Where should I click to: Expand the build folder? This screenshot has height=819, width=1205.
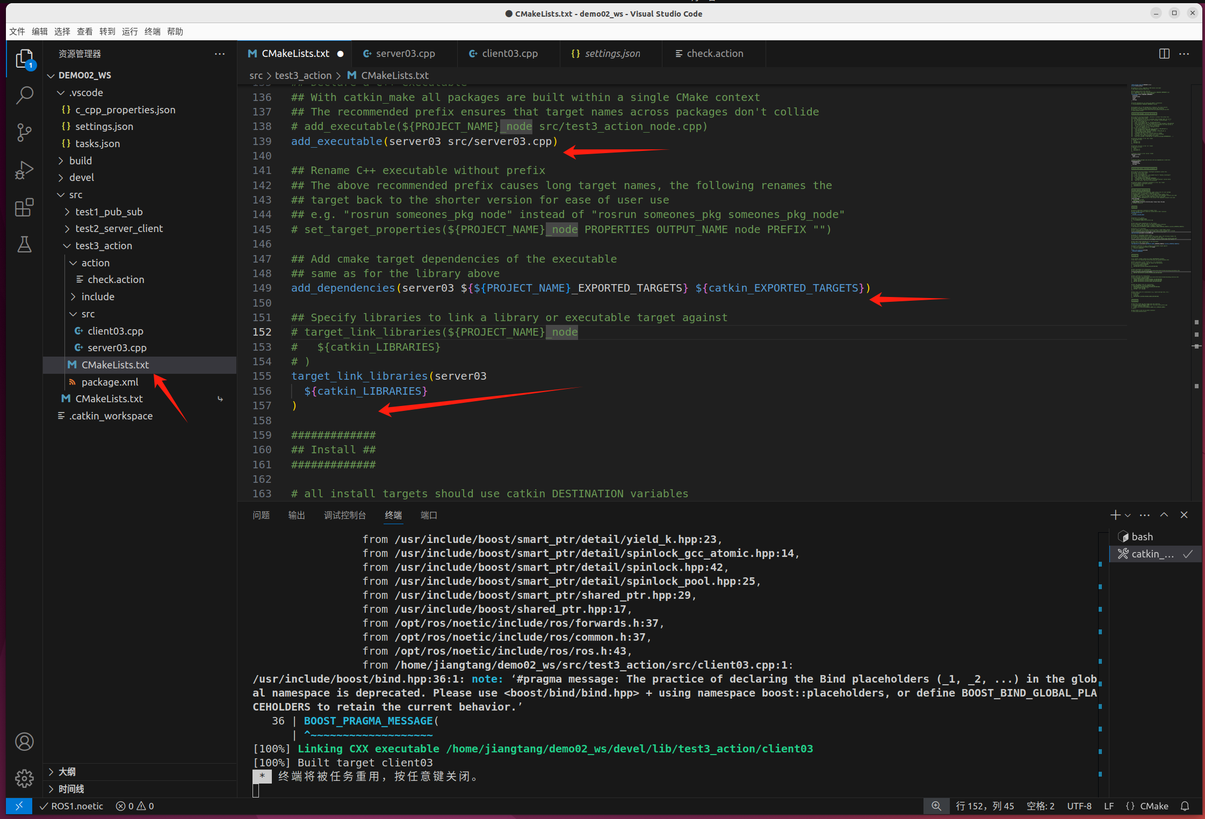click(x=81, y=161)
